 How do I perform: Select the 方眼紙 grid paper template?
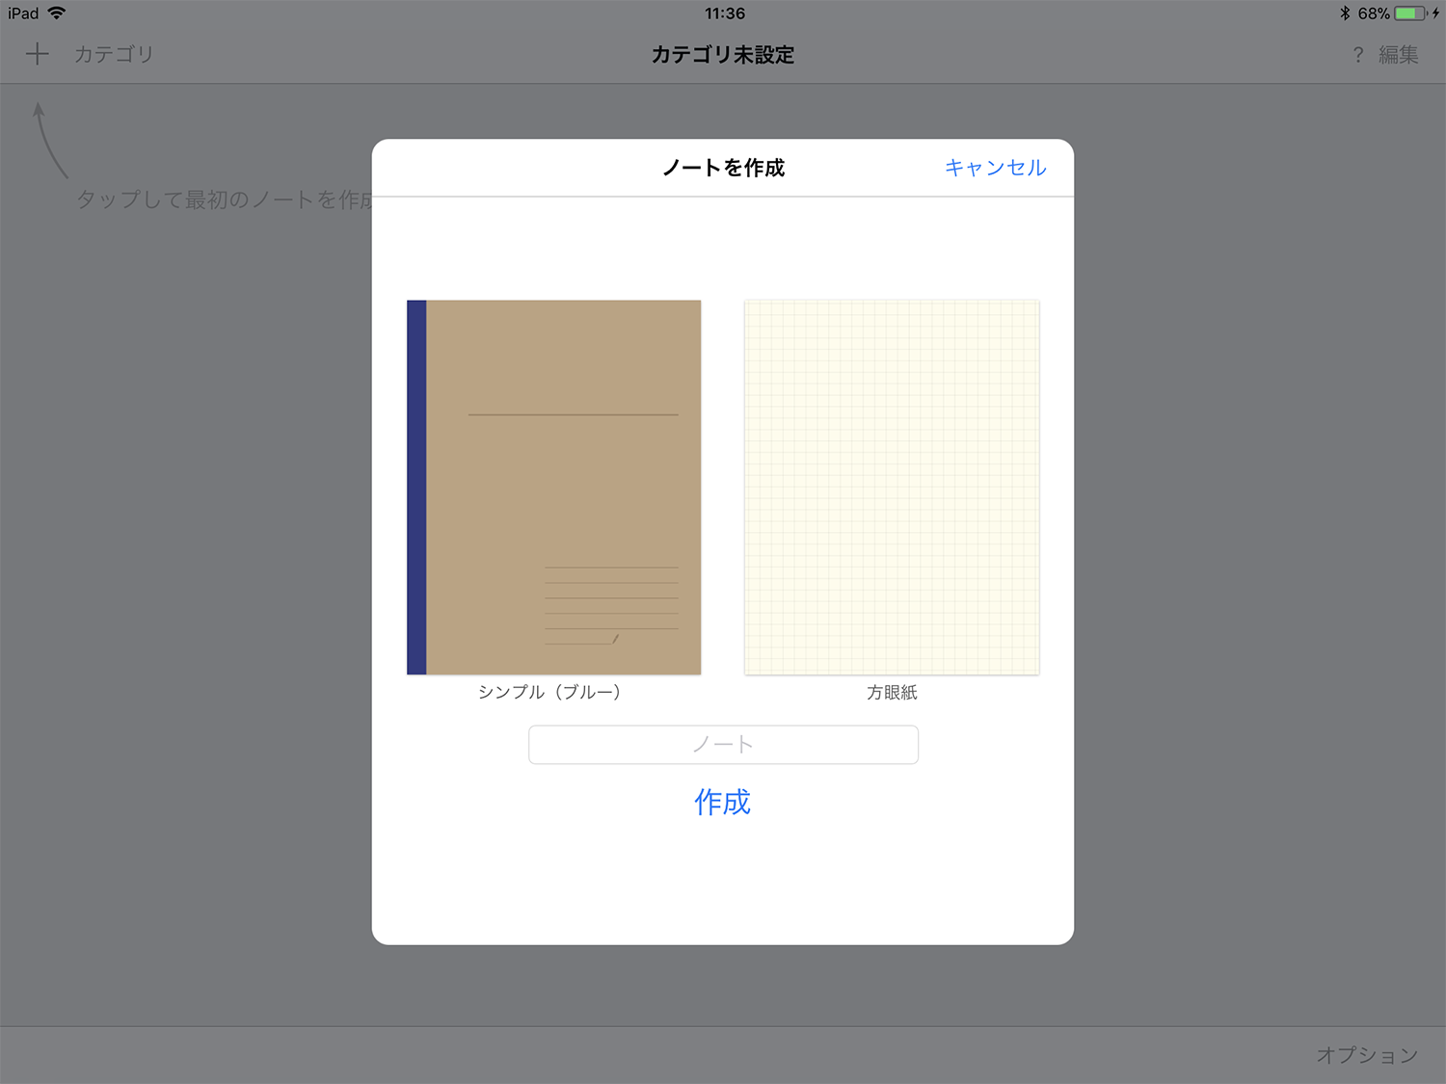pyautogui.click(x=892, y=487)
